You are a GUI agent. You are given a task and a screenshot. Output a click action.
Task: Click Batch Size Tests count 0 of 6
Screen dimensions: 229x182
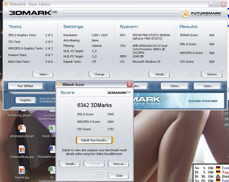(x=49, y=62)
